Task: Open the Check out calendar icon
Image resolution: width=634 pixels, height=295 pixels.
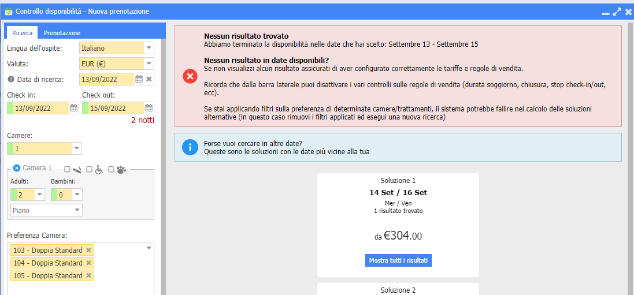Action: (x=149, y=108)
